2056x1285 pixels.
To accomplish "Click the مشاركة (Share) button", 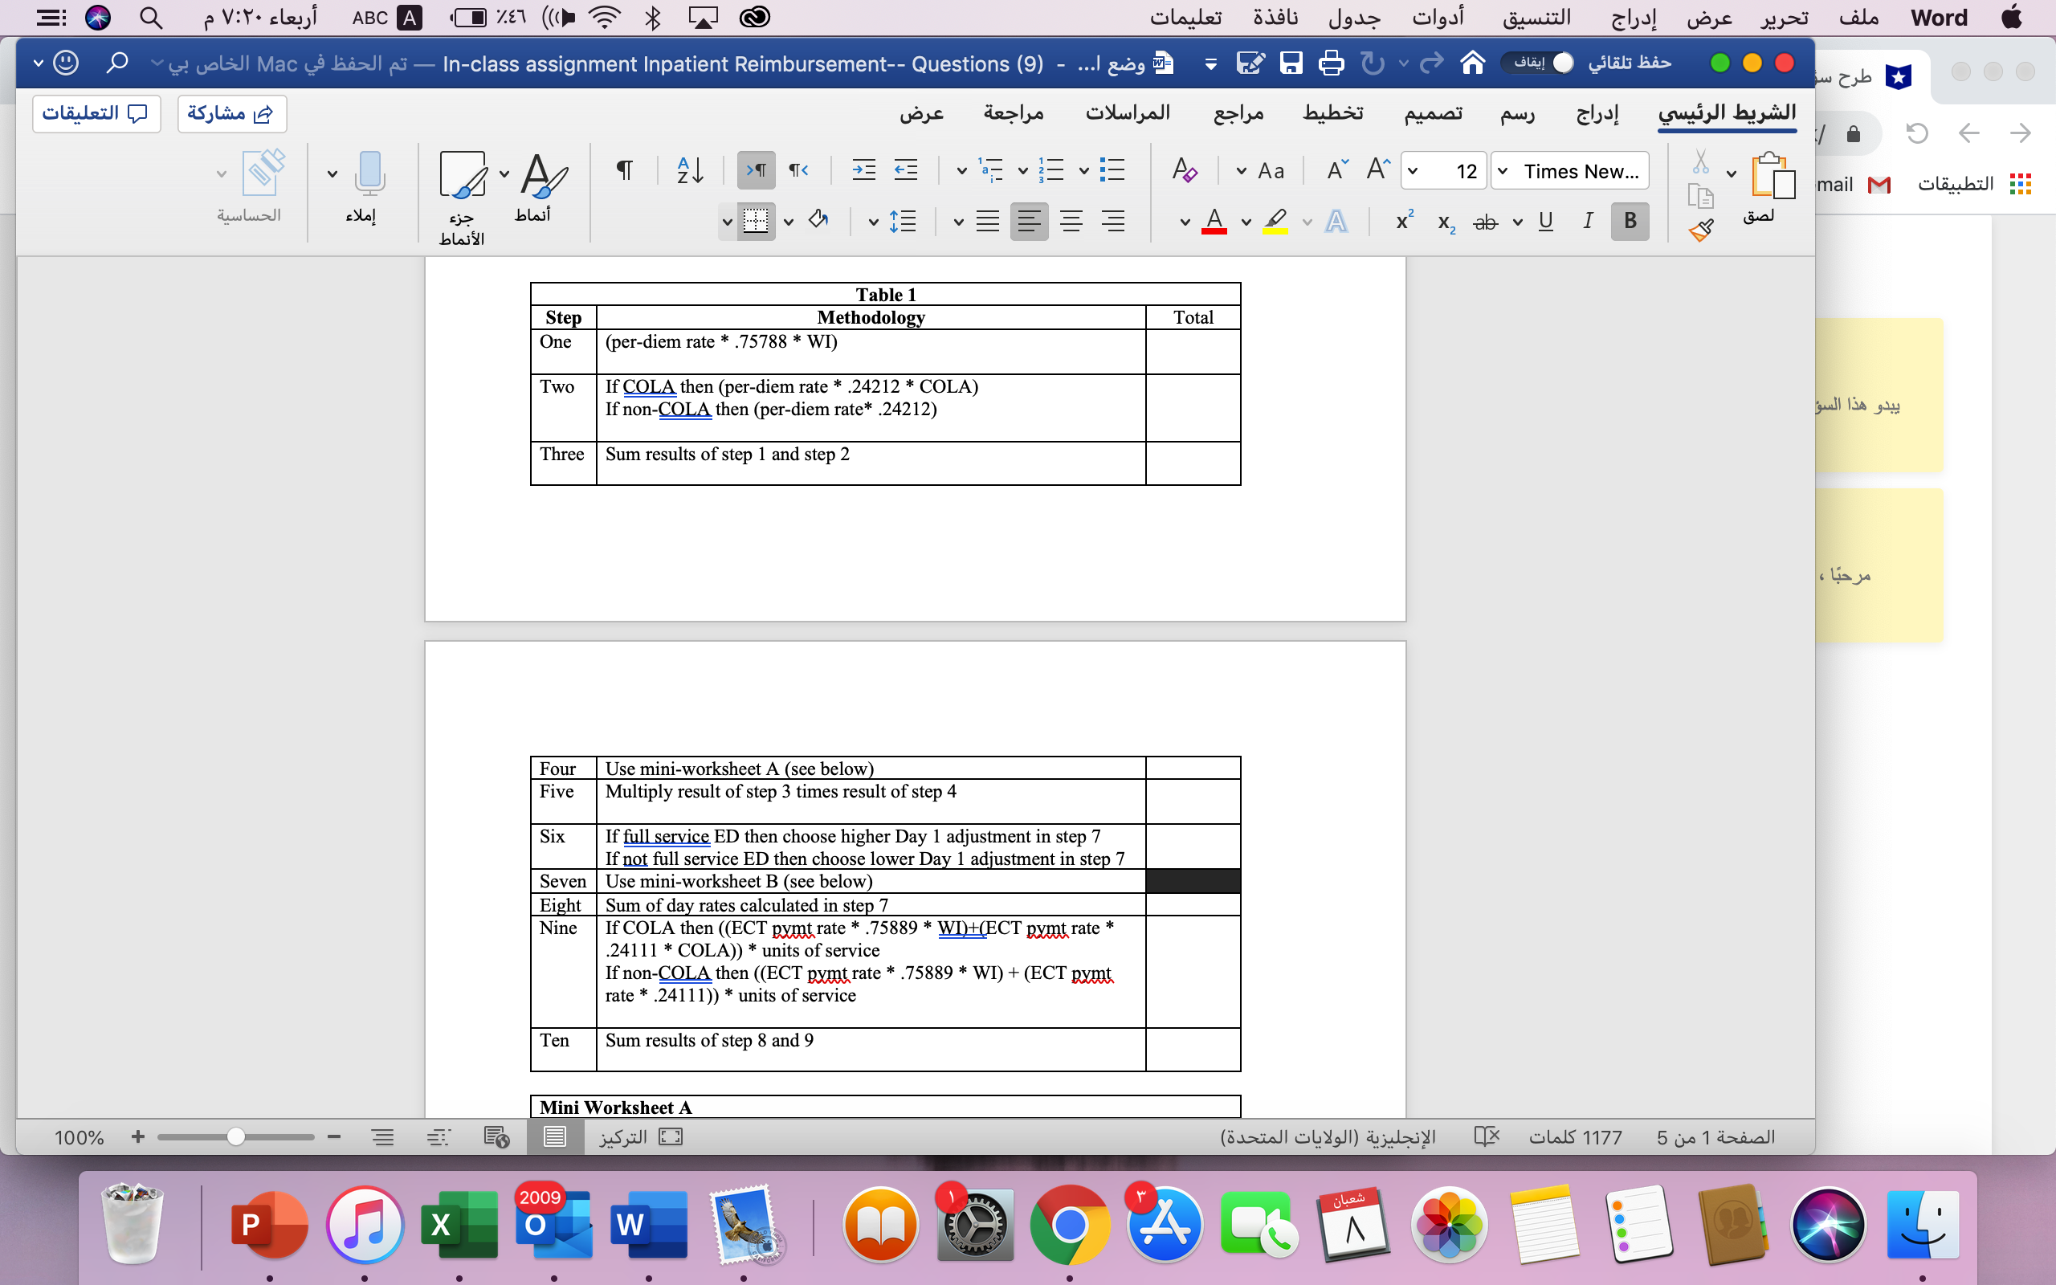I will pyautogui.click(x=232, y=113).
